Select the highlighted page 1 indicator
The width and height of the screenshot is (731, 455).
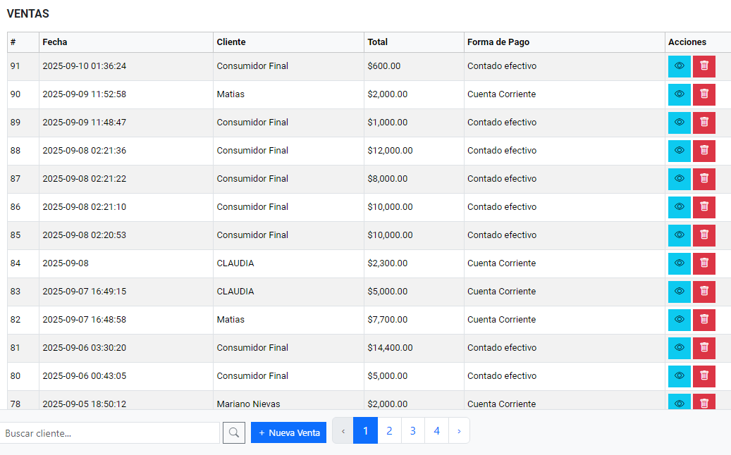coord(365,430)
